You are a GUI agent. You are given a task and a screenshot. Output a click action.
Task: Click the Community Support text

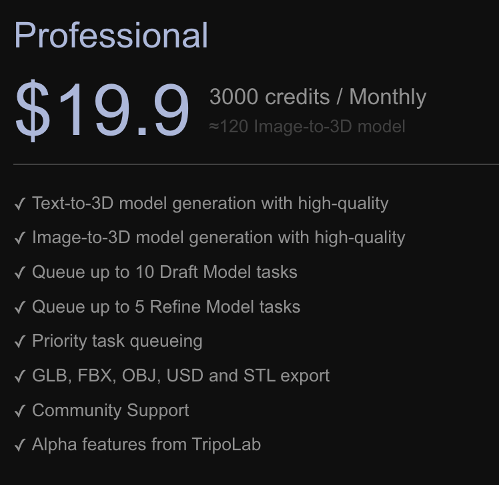click(x=111, y=411)
